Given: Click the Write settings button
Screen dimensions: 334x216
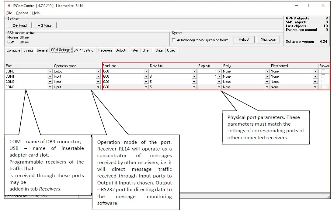Looking at the screenshot, I should pos(45,25).
